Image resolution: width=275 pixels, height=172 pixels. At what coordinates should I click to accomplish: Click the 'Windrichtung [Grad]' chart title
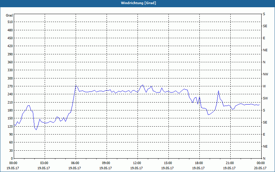pos(139,3)
